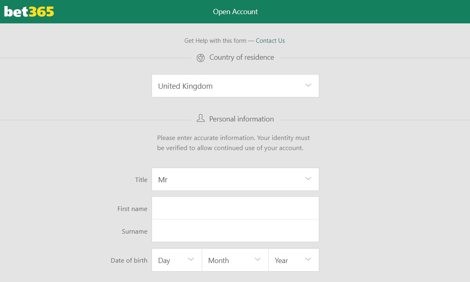Click the bet365 logo
This screenshot has width=470, height=282.
tap(29, 12)
